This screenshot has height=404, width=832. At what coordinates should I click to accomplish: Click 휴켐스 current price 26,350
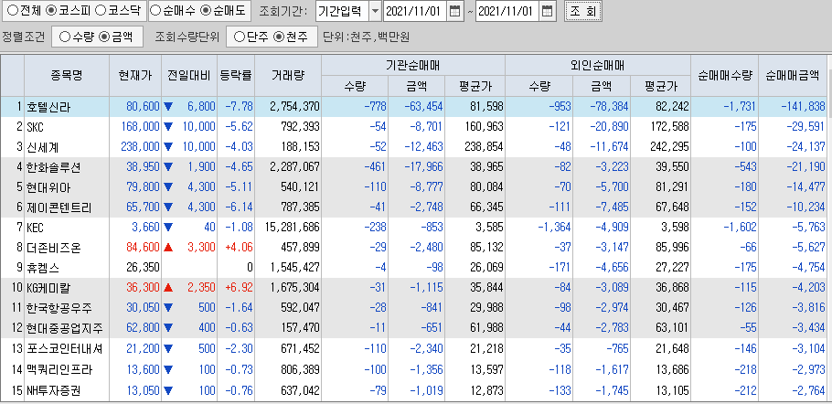click(x=143, y=268)
